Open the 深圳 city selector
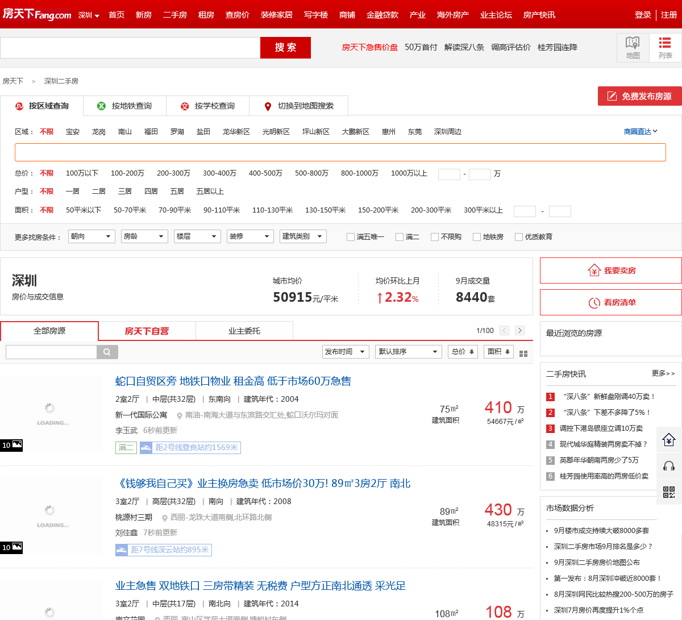This screenshot has width=682, height=620. (89, 15)
